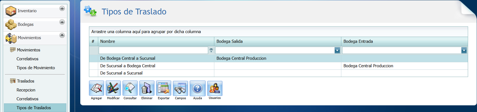
Task: Click the Usuarios icon
Action: coord(215,88)
